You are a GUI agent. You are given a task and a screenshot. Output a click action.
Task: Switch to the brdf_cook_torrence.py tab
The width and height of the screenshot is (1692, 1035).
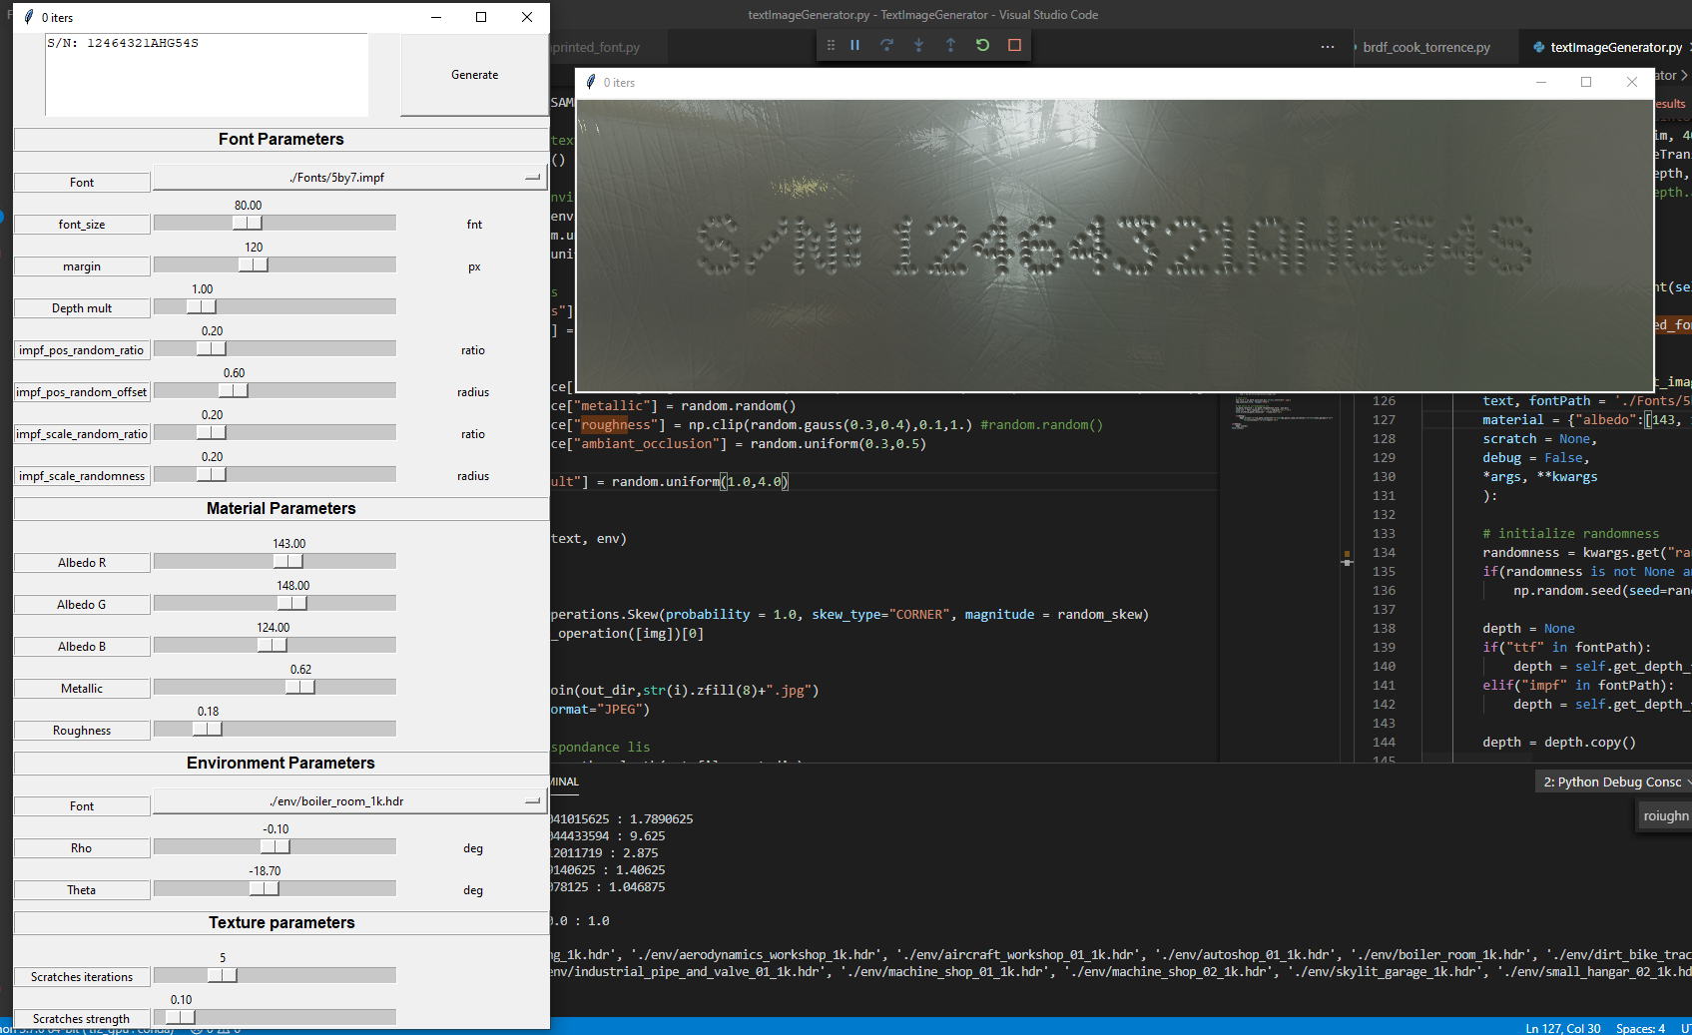pyautogui.click(x=1426, y=47)
